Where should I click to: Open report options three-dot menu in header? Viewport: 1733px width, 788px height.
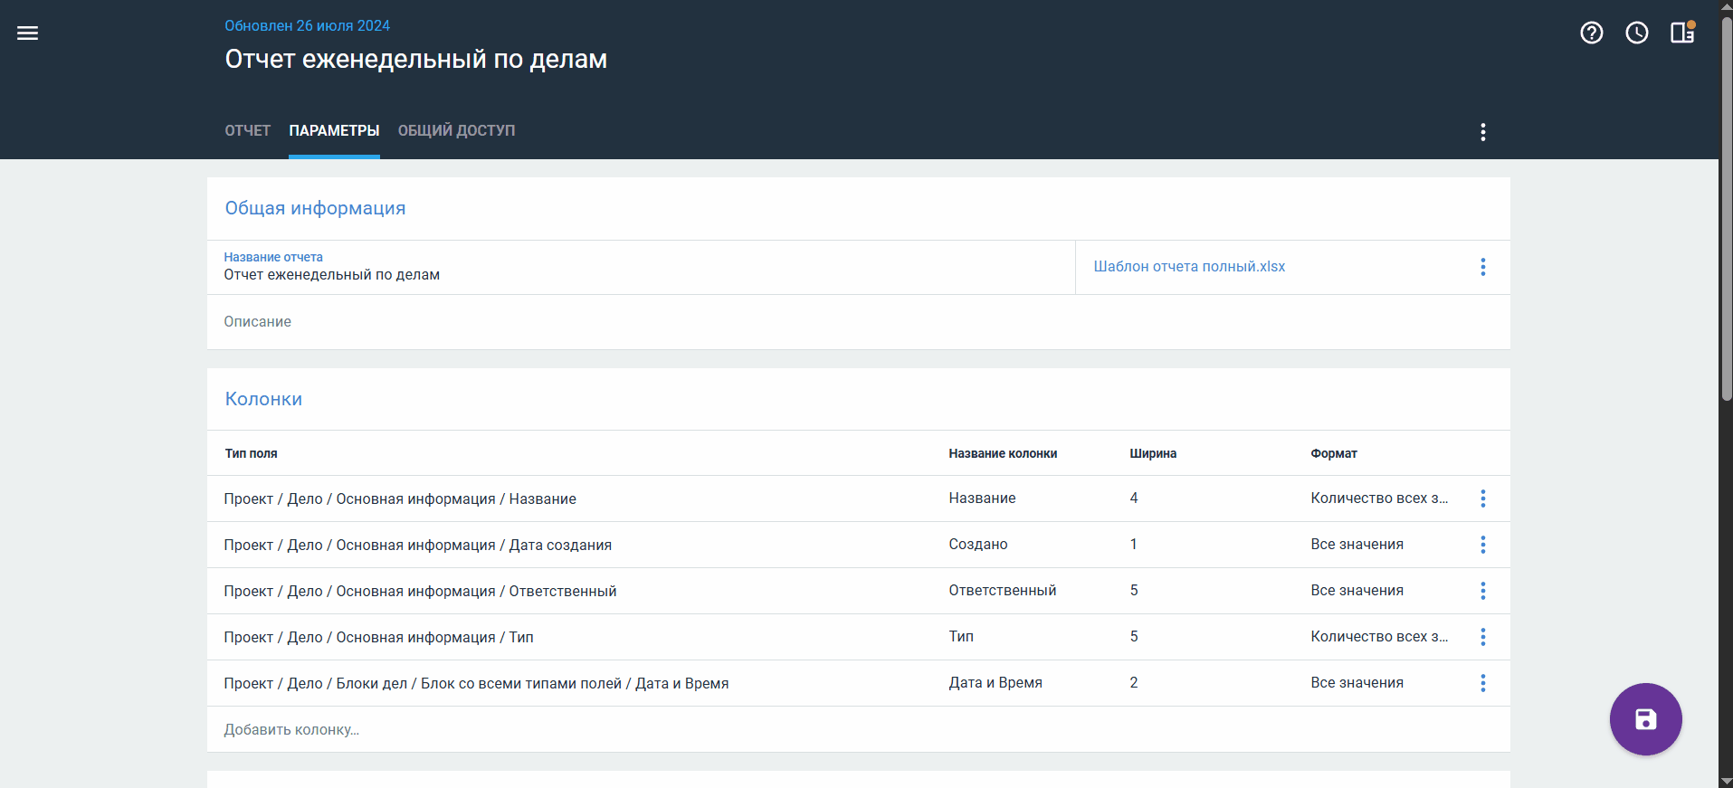[x=1482, y=132]
